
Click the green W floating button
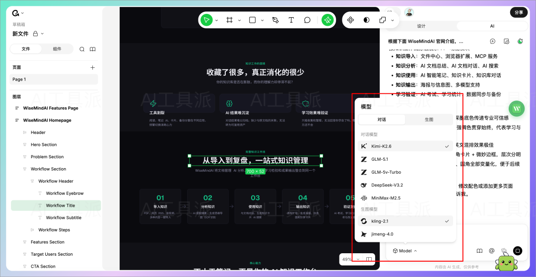[x=517, y=108]
